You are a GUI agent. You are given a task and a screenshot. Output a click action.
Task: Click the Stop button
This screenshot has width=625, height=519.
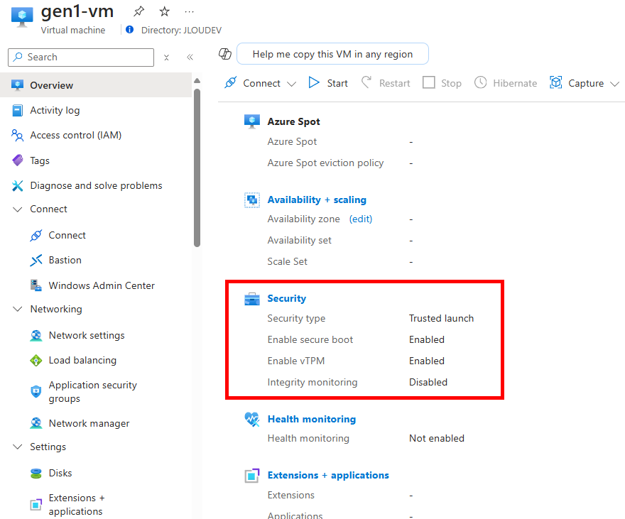click(442, 83)
